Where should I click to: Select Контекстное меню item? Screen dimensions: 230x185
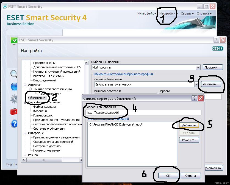point(46,150)
